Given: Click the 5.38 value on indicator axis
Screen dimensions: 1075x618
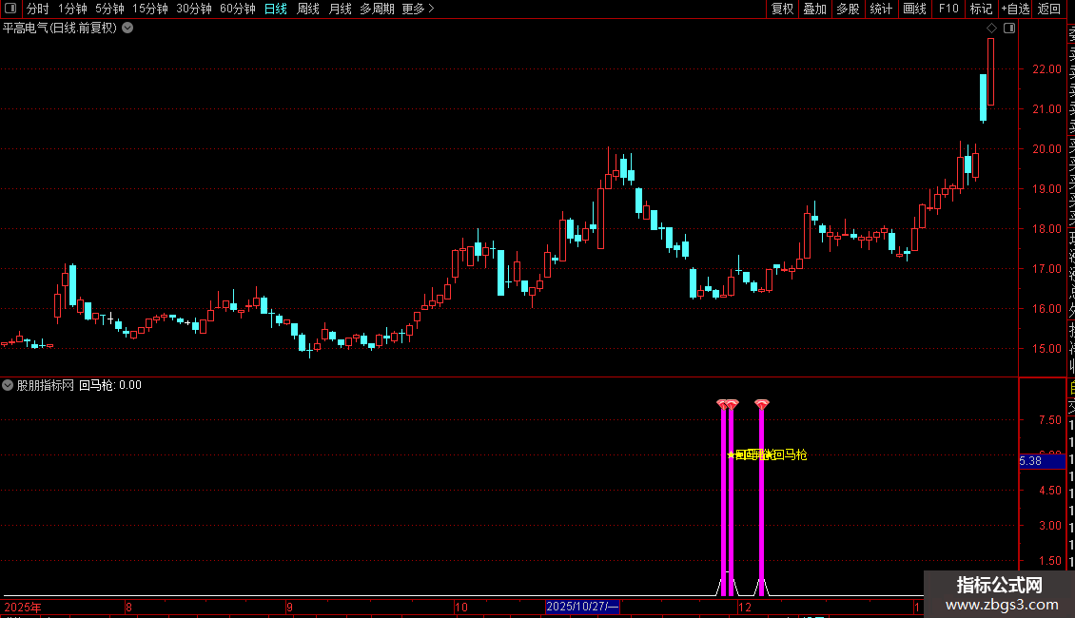Looking at the screenshot, I should 1042,461.
